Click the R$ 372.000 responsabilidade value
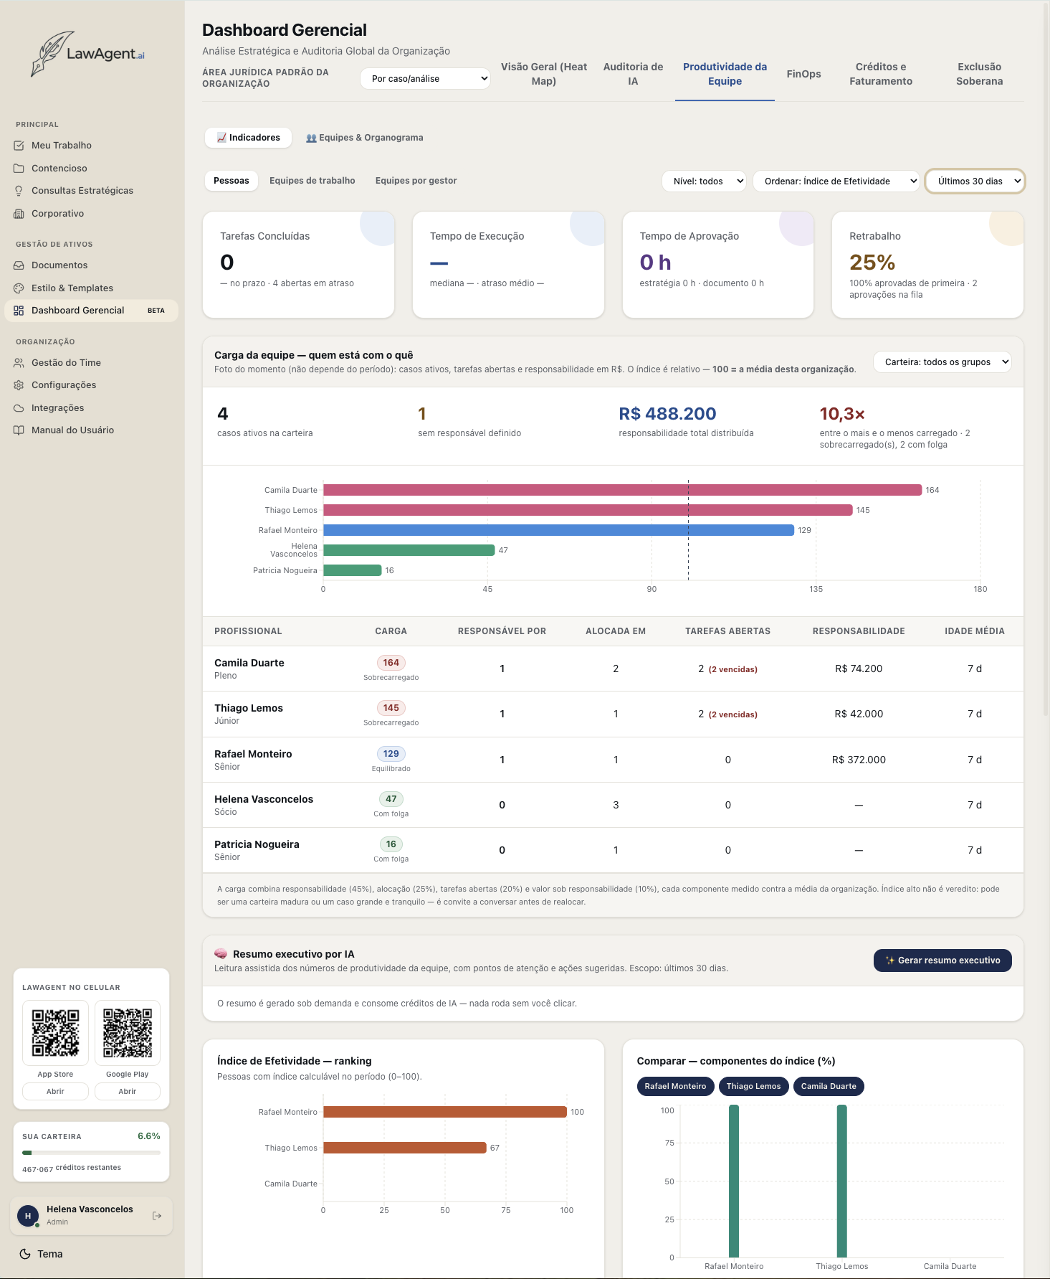Image resolution: width=1050 pixels, height=1279 pixels. tap(859, 760)
